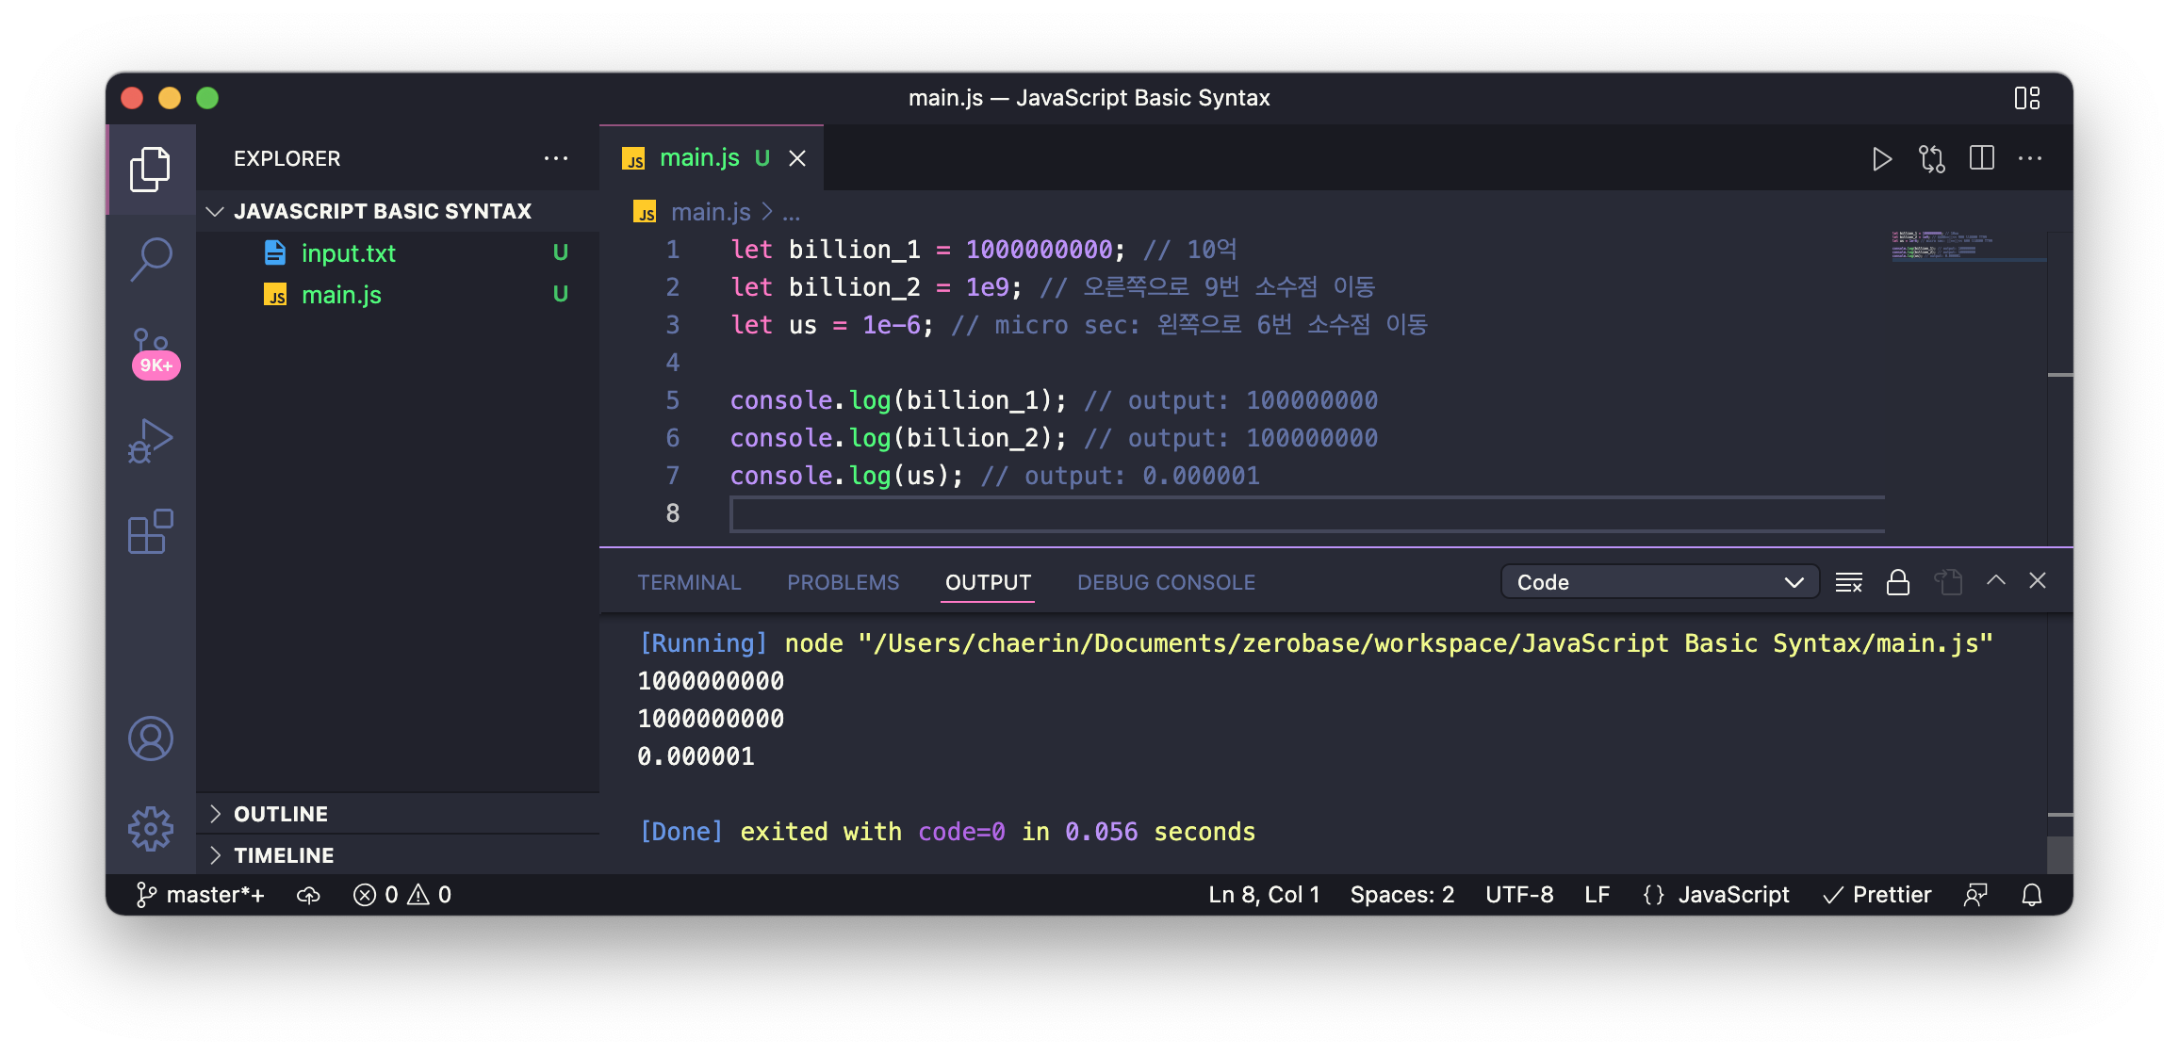Open the Extensions view
This screenshot has height=1055, width=2179.
[151, 532]
